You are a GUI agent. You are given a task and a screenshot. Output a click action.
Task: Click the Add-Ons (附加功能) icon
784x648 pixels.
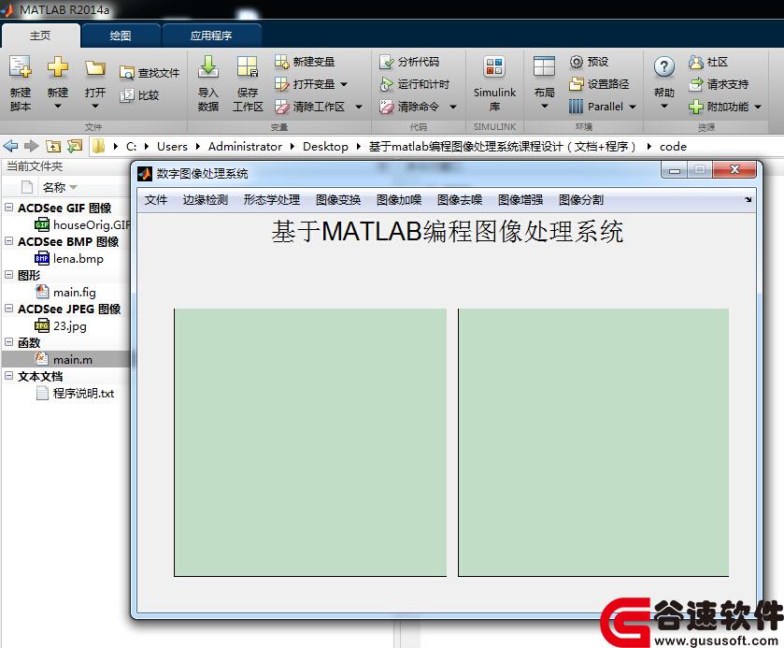tap(695, 107)
